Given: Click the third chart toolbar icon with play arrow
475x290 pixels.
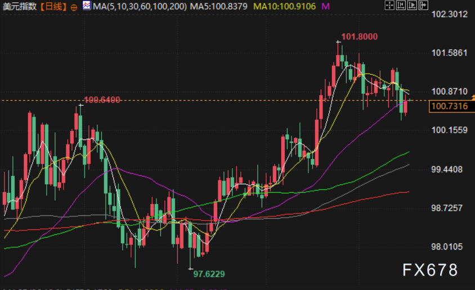Looking at the screenshot, I should click(412, 5).
